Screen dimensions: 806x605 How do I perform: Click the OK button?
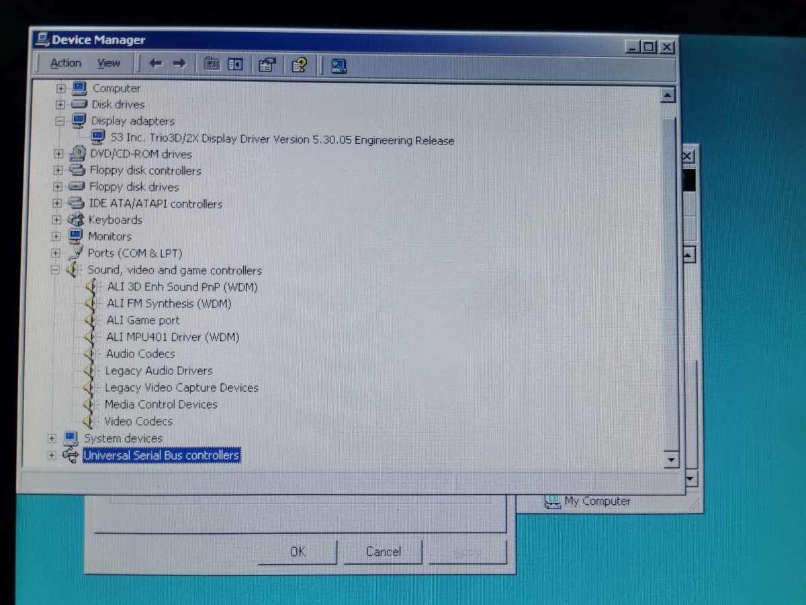pyautogui.click(x=297, y=551)
